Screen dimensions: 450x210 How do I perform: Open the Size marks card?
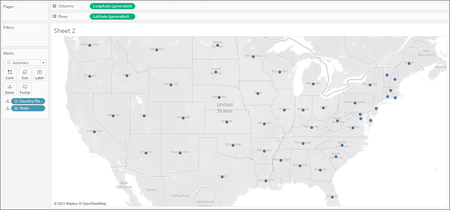[25, 74]
